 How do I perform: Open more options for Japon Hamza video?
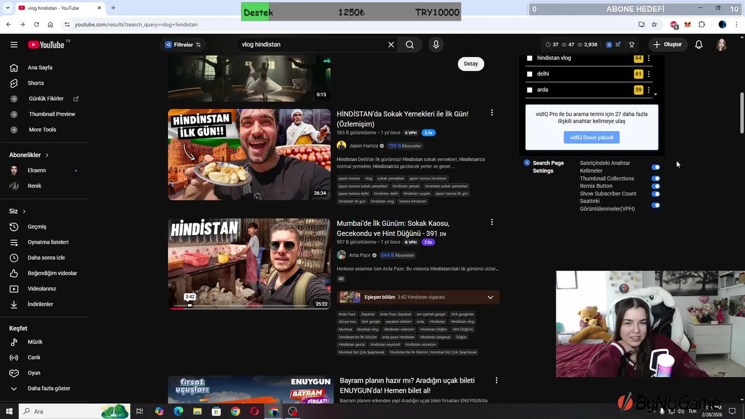492,113
